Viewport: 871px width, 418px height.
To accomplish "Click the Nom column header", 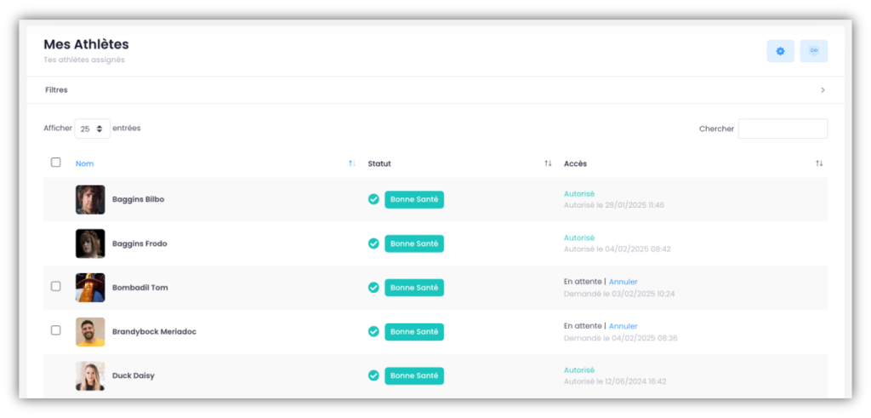I will click(84, 163).
